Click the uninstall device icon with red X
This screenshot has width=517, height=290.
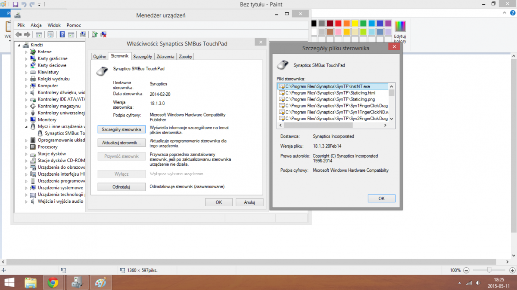pos(103,34)
